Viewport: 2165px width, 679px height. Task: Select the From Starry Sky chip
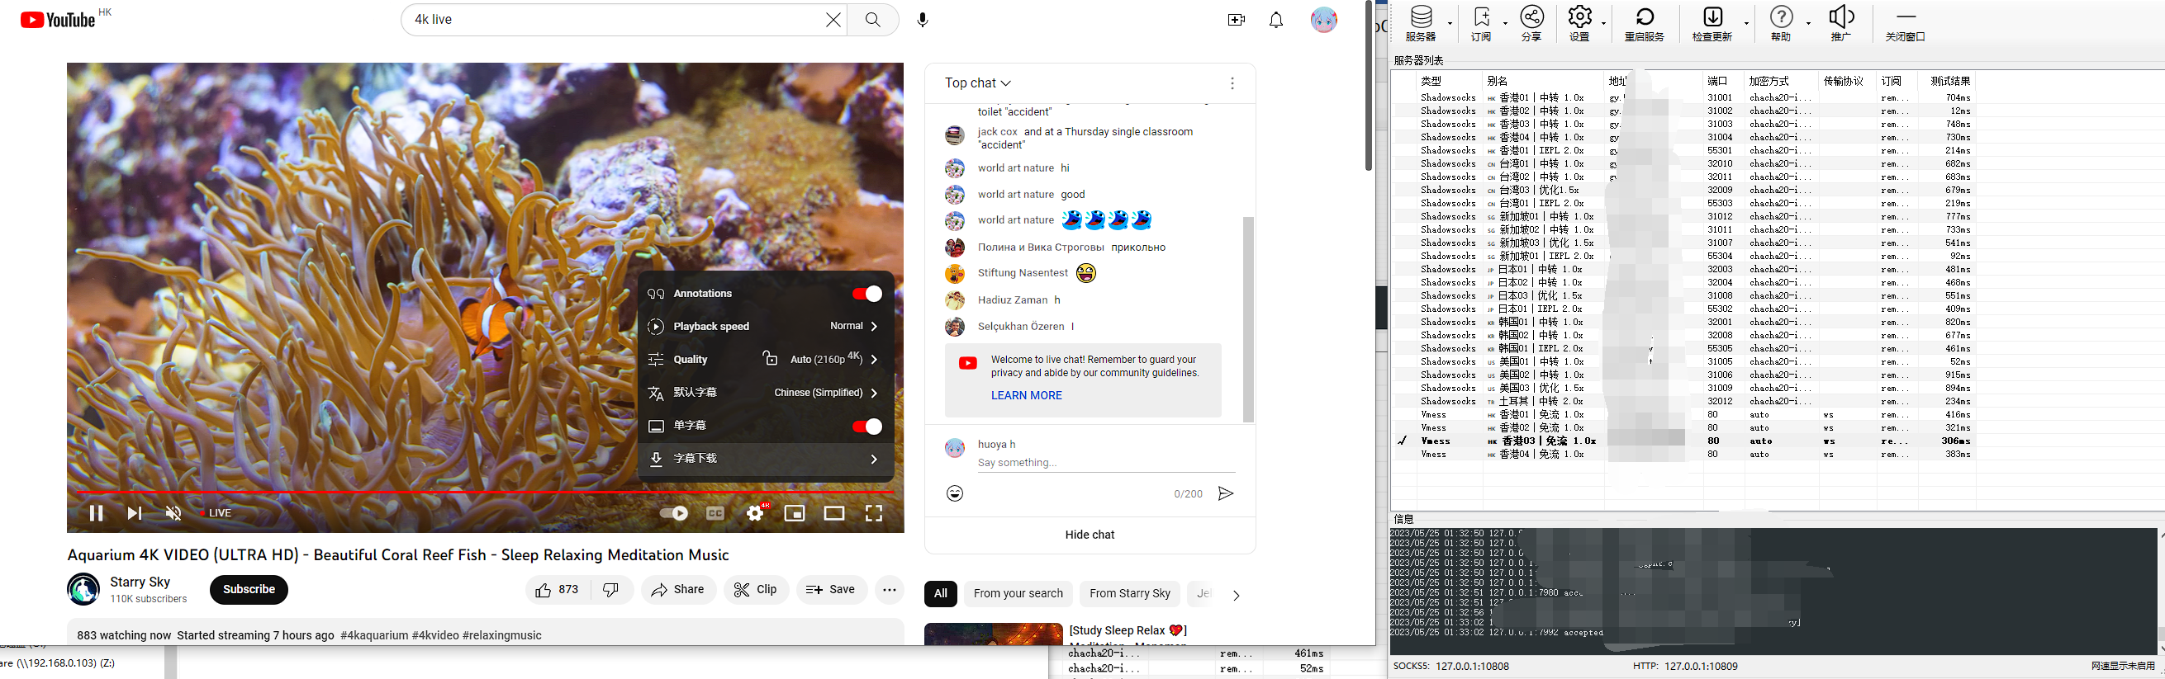pos(1129,593)
